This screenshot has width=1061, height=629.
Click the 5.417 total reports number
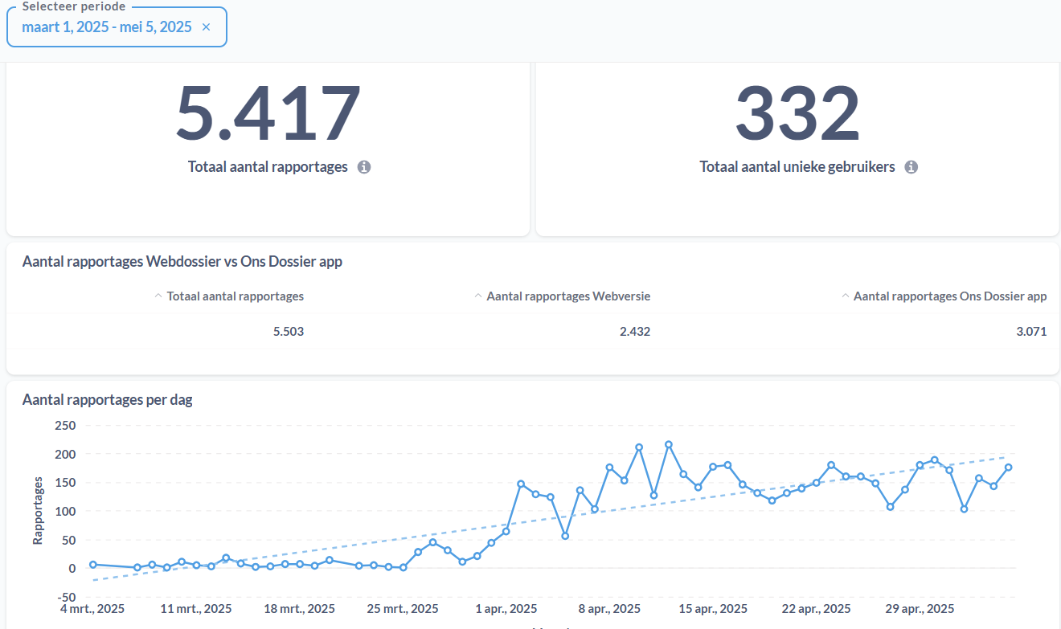coord(268,113)
